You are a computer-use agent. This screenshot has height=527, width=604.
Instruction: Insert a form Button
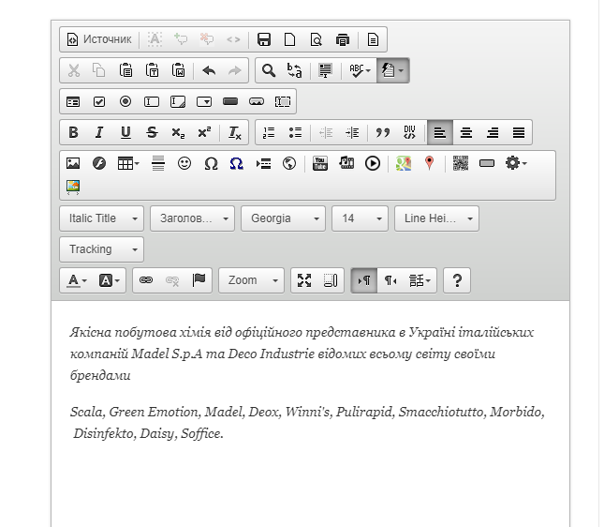[230, 101]
